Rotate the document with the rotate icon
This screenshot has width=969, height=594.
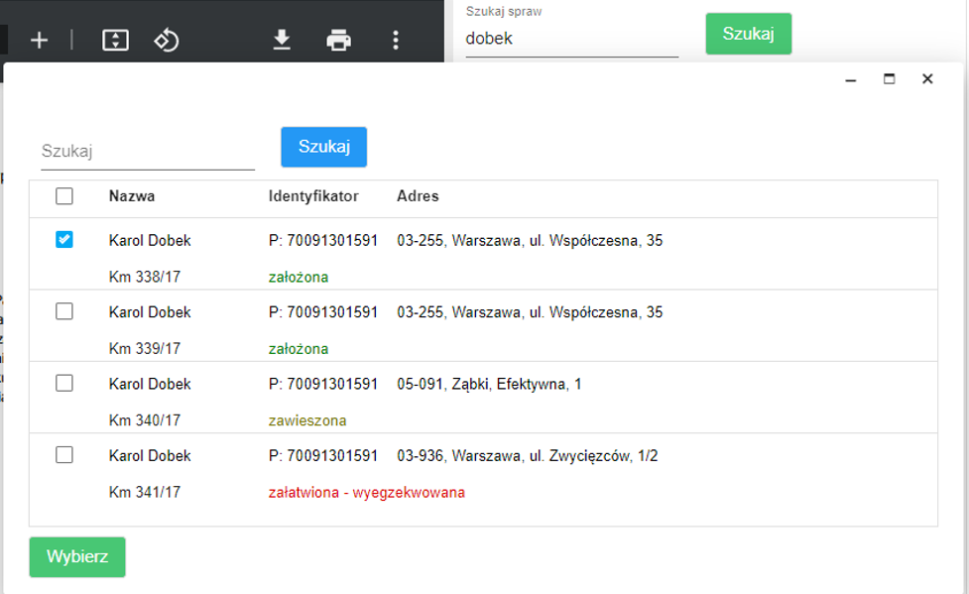click(167, 41)
